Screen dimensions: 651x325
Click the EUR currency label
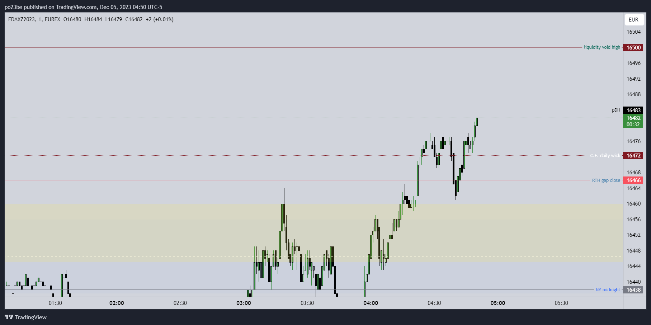[x=633, y=20]
